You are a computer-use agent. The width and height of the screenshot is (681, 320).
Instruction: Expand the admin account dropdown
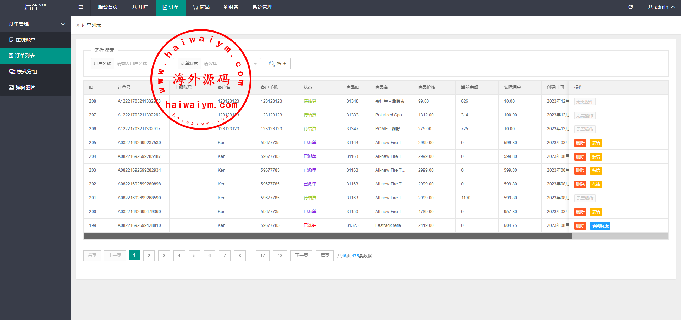click(661, 7)
